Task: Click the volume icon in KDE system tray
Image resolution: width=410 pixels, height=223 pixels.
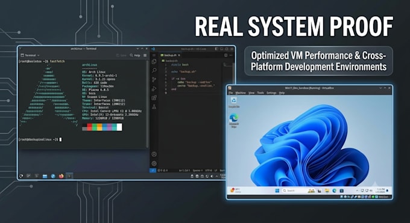Action: pos(212,176)
